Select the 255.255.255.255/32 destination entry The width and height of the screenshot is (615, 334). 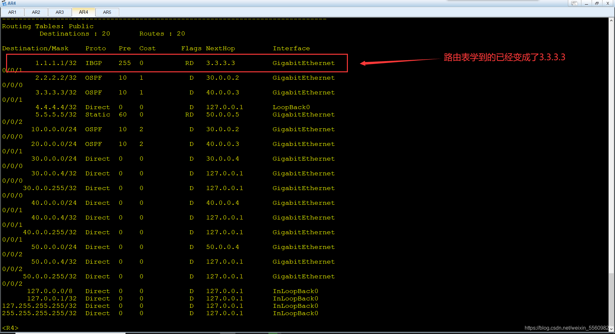click(x=39, y=313)
